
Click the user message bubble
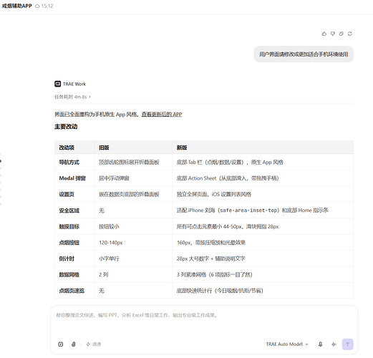click(304, 54)
